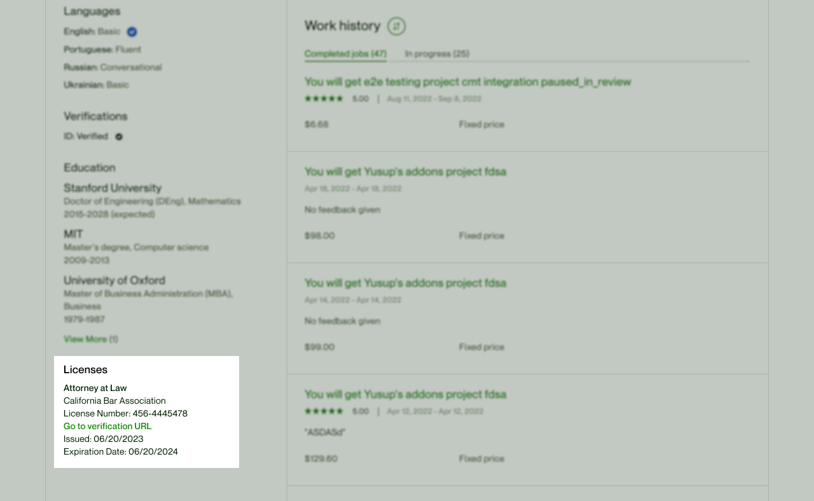Click the Licenses section heading
Image resolution: width=814 pixels, height=501 pixels.
(85, 369)
